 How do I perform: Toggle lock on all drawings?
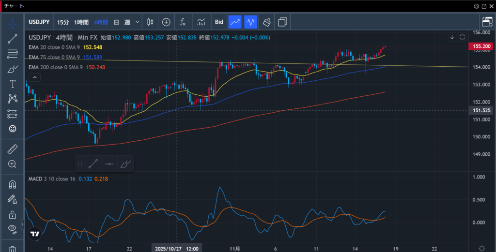click(x=13, y=214)
